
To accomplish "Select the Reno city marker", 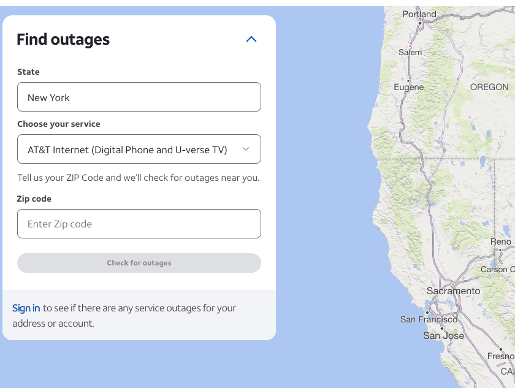I will coord(500,250).
